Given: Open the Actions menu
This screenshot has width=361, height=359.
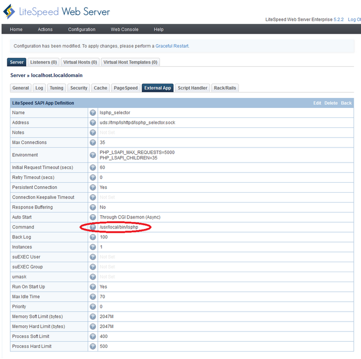Looking at the screenshot, I should 45,29.
